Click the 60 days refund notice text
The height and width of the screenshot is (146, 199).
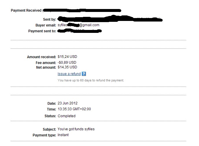(91, 80)
